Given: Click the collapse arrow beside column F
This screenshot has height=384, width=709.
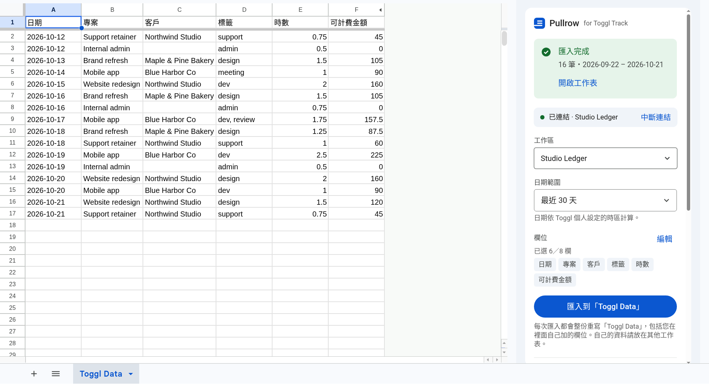Looking at the screenshot, I should [380, 10].
